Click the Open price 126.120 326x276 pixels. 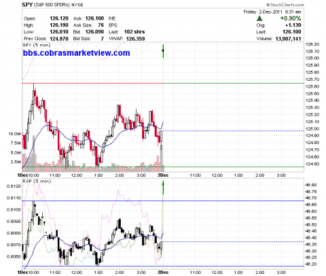coord(59,18)
